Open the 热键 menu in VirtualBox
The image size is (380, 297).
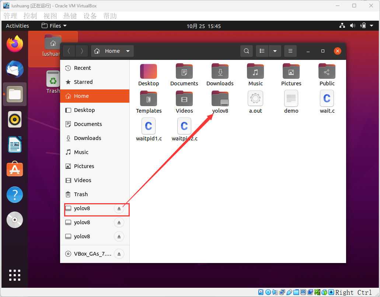pos(70,16)
